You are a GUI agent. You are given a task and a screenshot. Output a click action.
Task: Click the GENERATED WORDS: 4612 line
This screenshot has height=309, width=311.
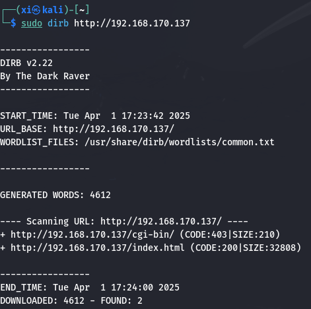click(55, 195)
